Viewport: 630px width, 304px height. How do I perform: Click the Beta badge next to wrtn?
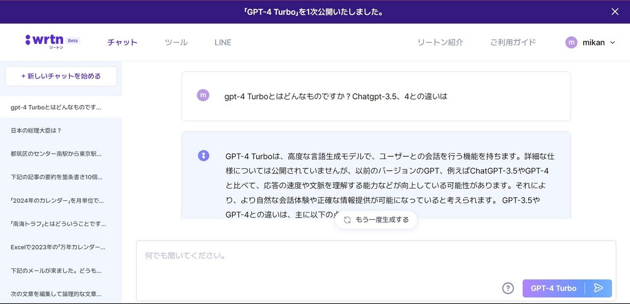tap(73, 40)
